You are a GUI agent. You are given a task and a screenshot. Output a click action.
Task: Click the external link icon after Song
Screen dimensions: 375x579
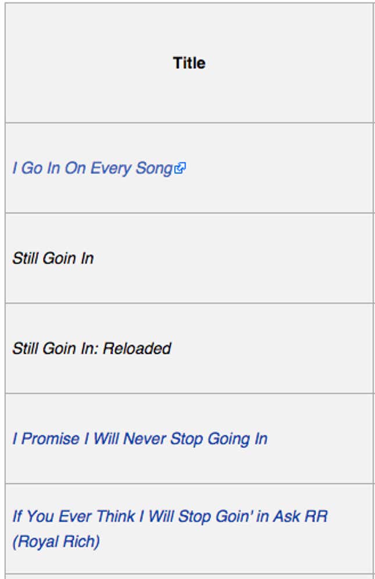coord(180,168)
